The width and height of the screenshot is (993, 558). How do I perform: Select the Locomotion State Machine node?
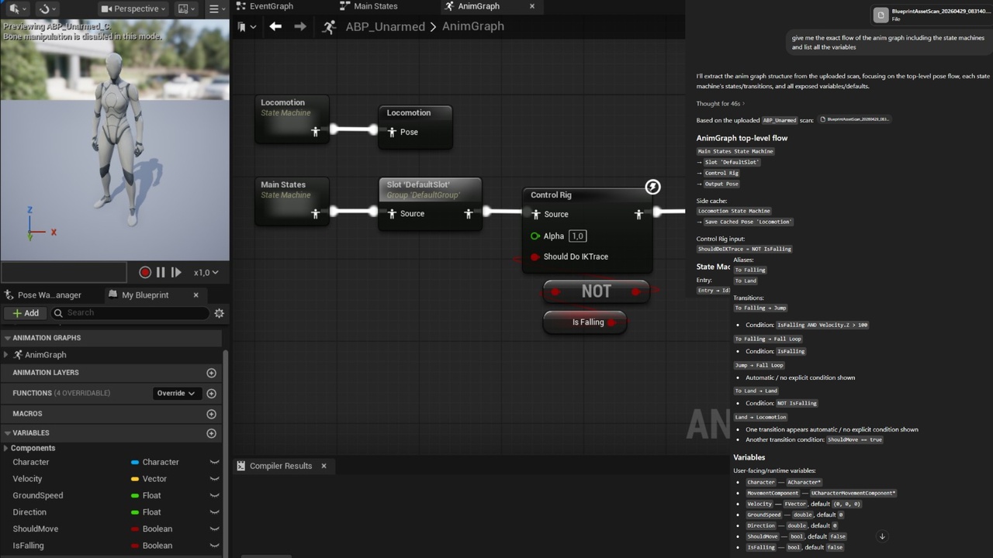tap(292, 119)
